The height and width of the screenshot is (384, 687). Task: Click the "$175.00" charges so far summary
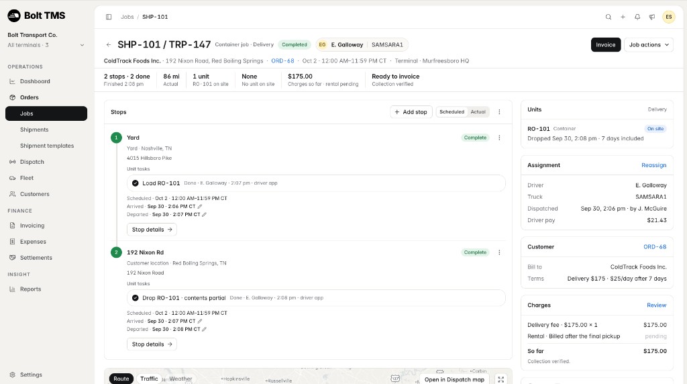[300, 77]
